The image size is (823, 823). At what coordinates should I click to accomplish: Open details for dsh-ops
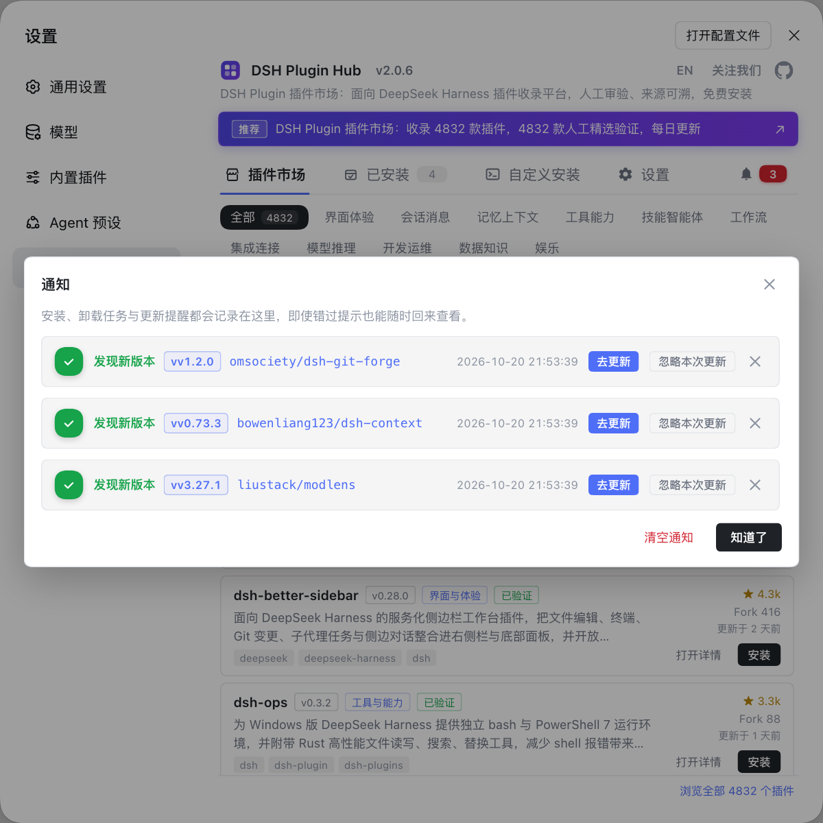[x=698, y=762]
